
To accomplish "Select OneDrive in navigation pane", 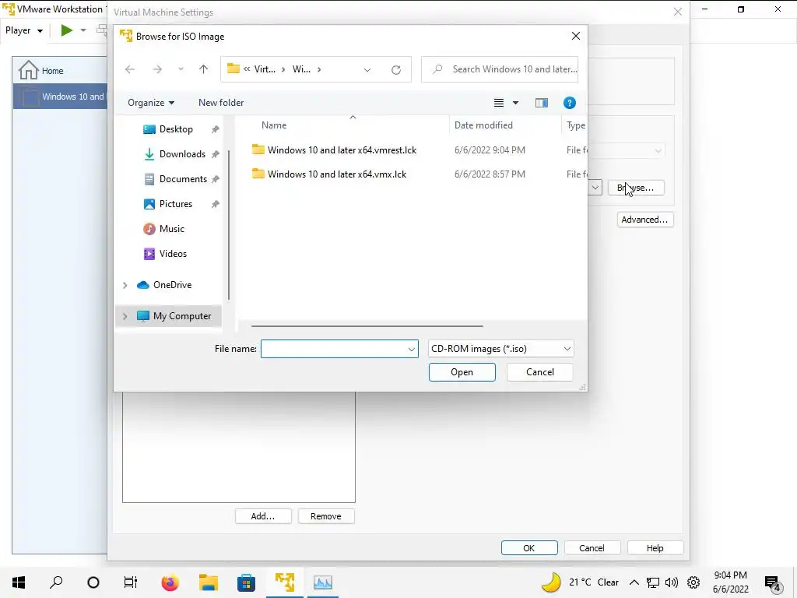I will click(172, 285).
